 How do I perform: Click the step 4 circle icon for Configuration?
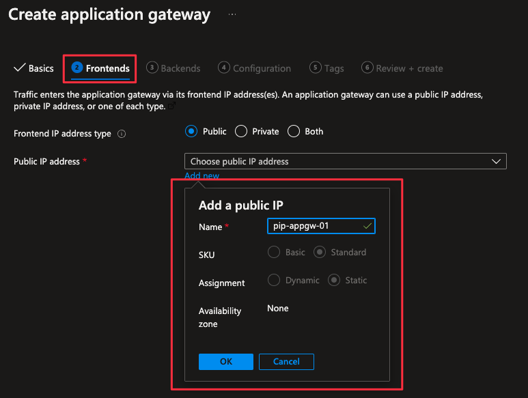(224, 68)
